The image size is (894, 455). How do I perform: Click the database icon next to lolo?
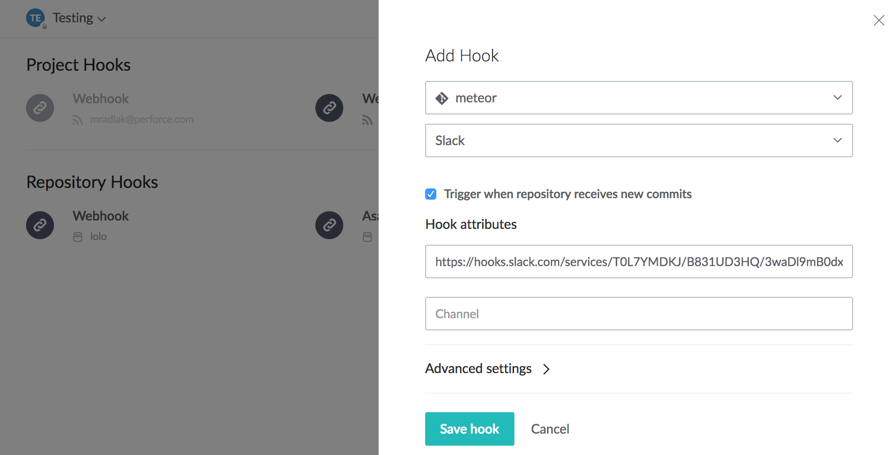click(78, 237)
